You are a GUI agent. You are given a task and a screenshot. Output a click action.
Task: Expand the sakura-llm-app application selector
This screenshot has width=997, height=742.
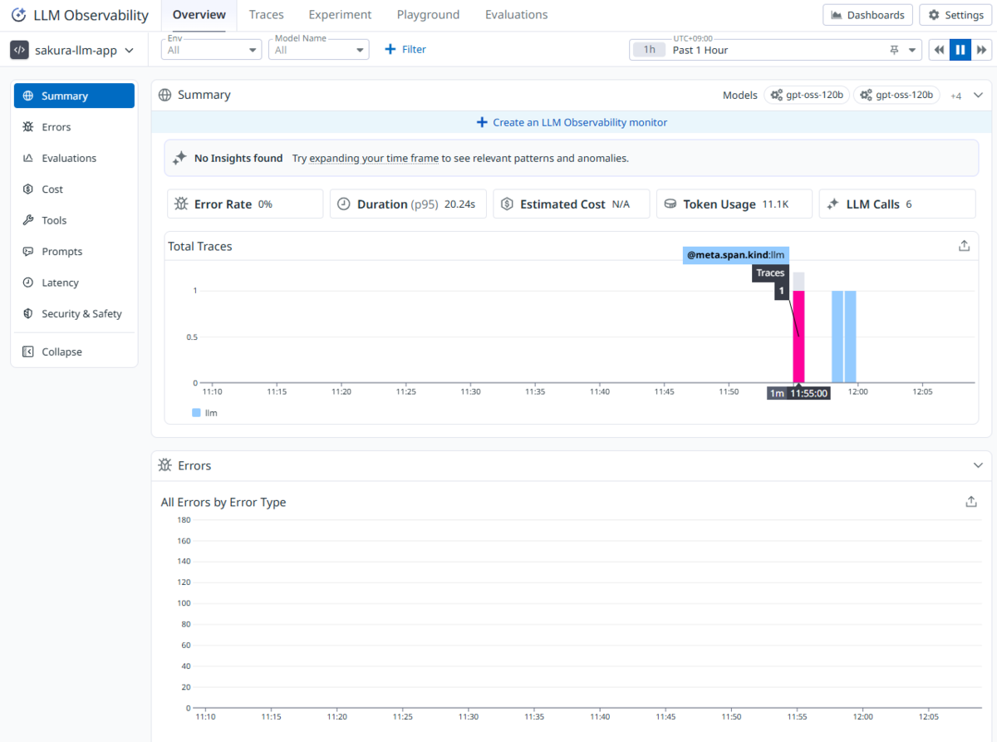72,50
